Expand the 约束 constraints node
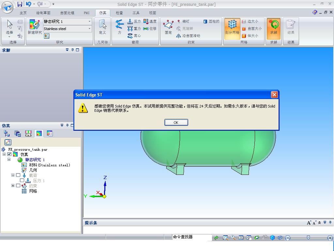Image resolution: width=334 pixels, height=251 pixels. tap(13, 186)
